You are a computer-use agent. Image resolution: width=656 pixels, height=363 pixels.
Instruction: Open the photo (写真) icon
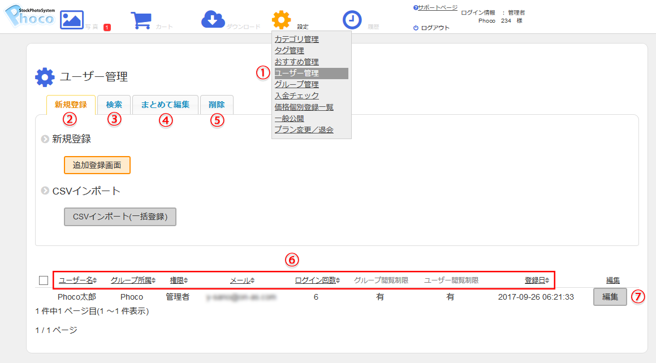coord(72,20)
